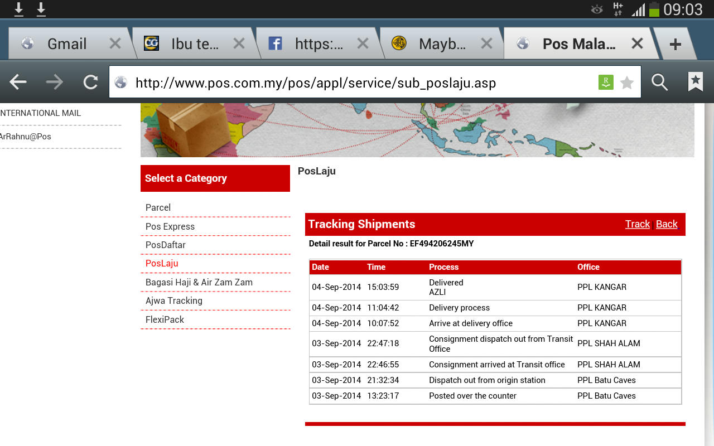Tap the clock showing 09:03
Viewport: 714px width, 446px height.
coord(683,9)
